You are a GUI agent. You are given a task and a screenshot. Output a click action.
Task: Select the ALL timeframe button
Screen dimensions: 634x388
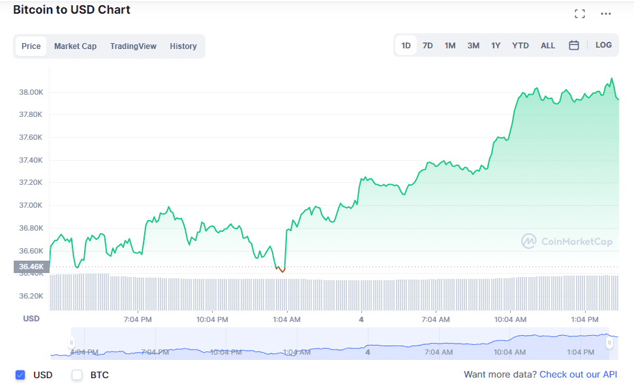(548, 45)
